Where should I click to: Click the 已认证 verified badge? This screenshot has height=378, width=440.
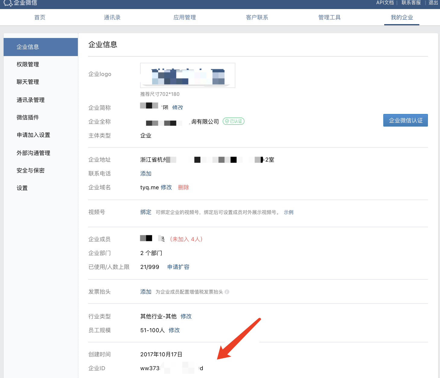coord(234,121)
